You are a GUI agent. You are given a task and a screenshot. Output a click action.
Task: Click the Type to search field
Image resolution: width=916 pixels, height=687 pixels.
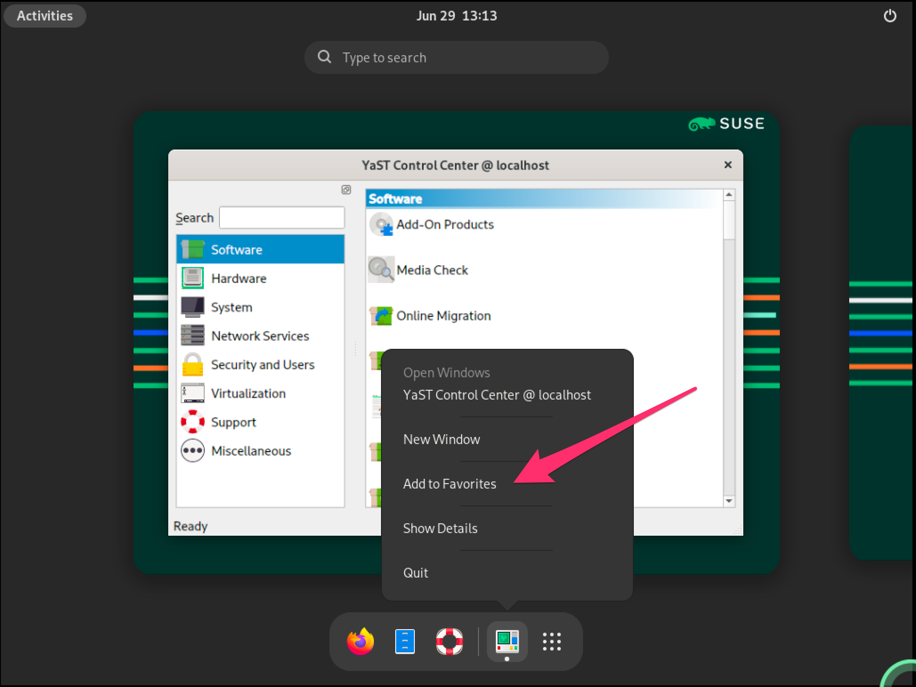point(457,57)
